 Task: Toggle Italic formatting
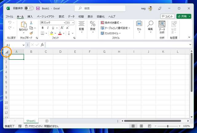[x=48, y=28]
